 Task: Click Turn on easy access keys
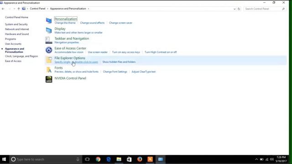click(x=126, y=52)
